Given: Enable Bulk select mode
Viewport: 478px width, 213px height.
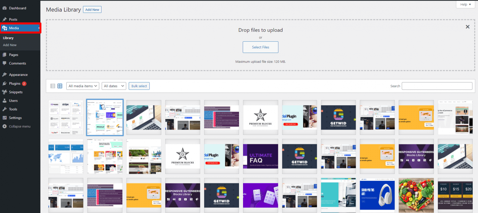Looking at the screenshot, I should click(x=139, y=86).
